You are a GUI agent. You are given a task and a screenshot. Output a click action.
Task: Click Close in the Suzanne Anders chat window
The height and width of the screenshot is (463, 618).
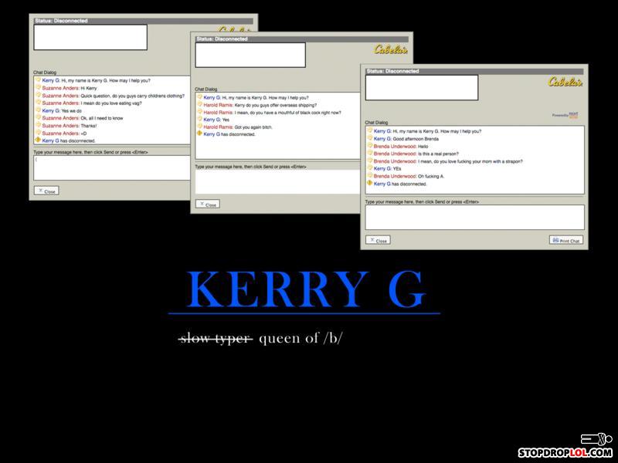[x=46, y=191]
